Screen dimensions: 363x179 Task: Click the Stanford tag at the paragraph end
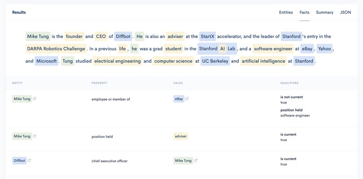click(x=304, y=61)
